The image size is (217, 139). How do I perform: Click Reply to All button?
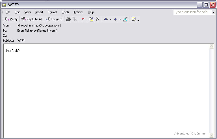point(32,19)
